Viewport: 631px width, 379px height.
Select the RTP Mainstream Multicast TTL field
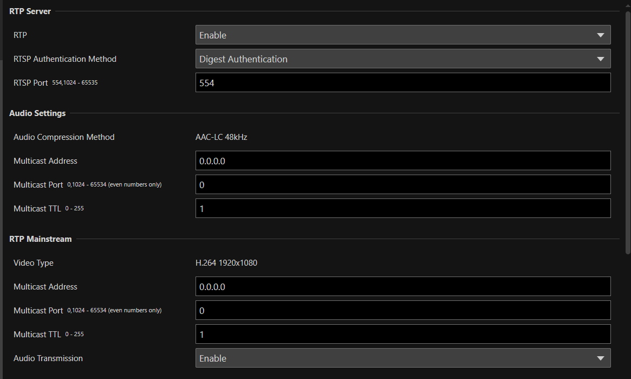tap(403, 333)
